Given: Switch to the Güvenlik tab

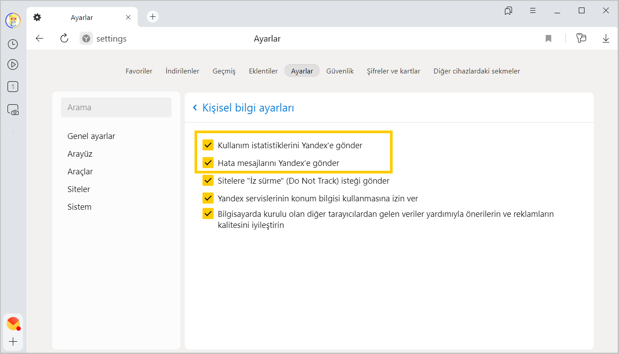Looking at the screenshot, I should pos(340,71).
